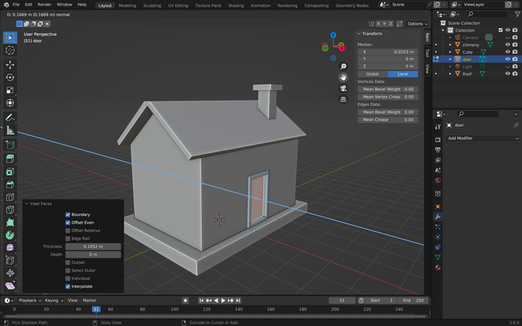Activate the Shrink/Fatten tool

pos(10,272)
